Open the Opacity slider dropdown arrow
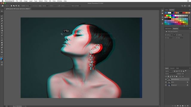191x107 pixels. coord(185,74)
